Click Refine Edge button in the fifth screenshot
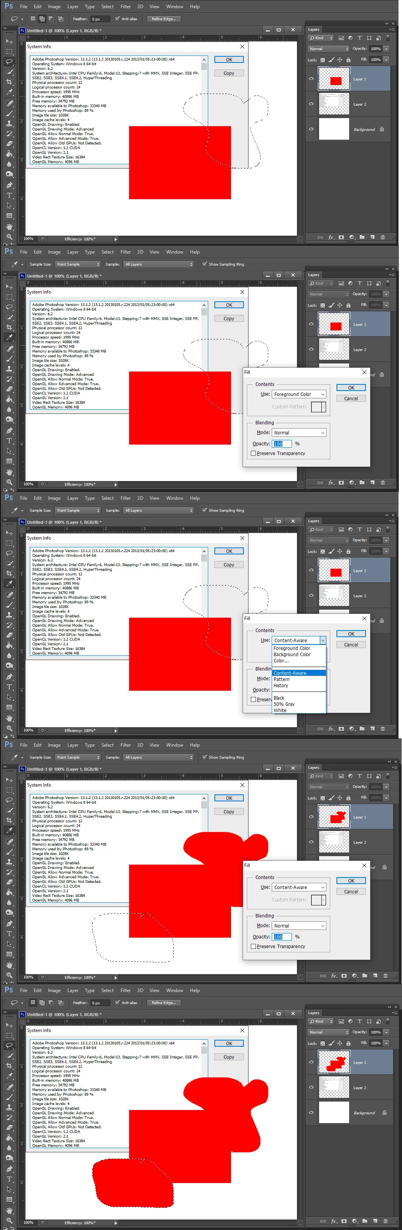This screenshot has height=1230, width=402. pyautogui.click(x=164, y=1003)
